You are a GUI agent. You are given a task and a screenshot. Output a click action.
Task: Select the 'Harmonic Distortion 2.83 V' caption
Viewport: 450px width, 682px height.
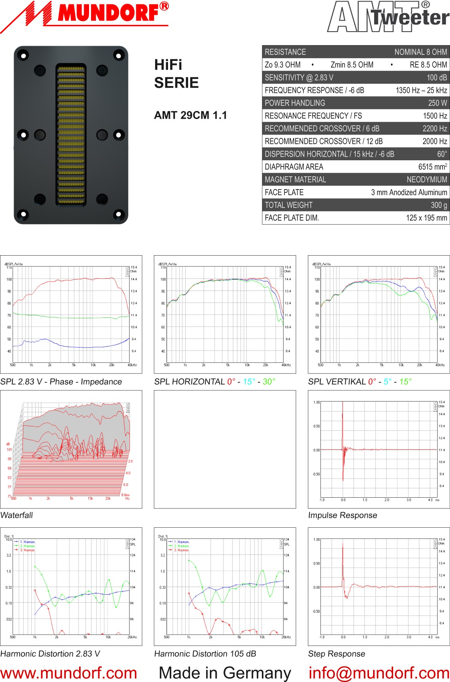click(50, 654)
